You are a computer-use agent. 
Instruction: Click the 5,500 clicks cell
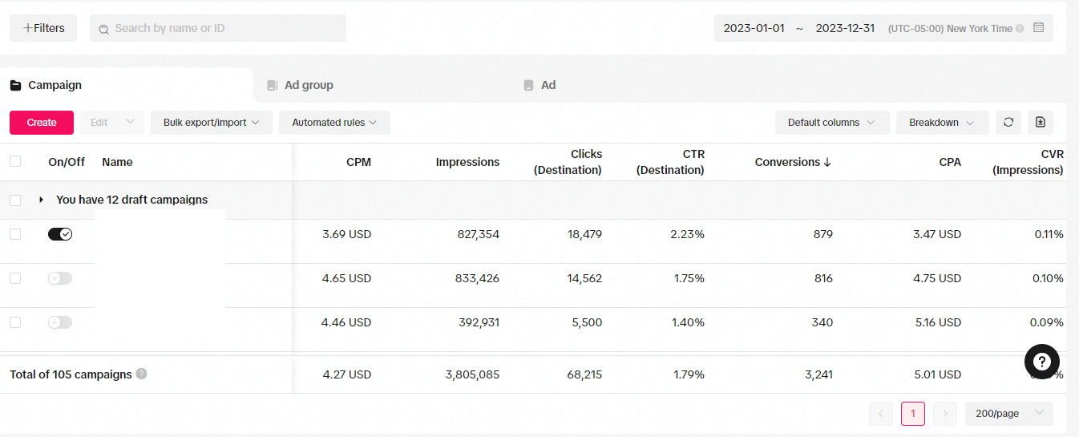pos(586,322)
